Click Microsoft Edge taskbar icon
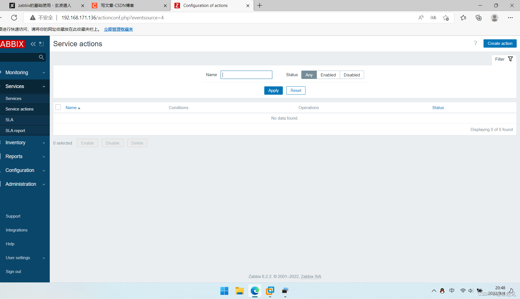This screenshot has width=520, height=299. pyautogui.click(x=255, y=291)
